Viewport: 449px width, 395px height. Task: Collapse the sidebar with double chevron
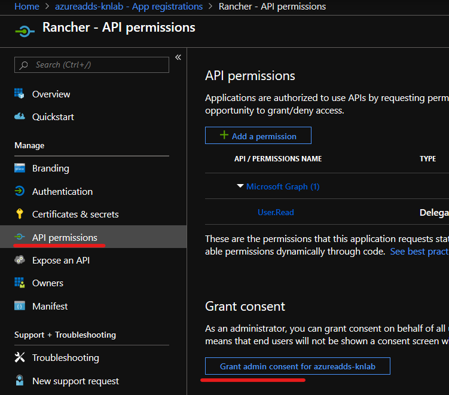click(178, 57)
